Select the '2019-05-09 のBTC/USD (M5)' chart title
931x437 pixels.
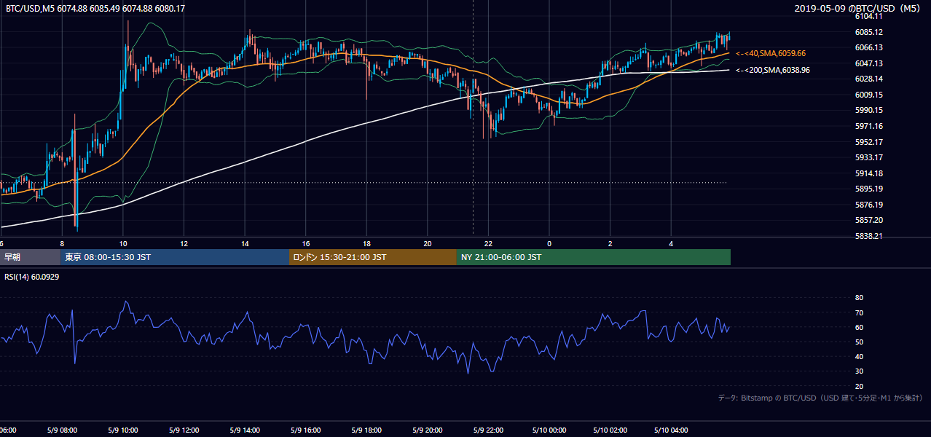[859, 9]
